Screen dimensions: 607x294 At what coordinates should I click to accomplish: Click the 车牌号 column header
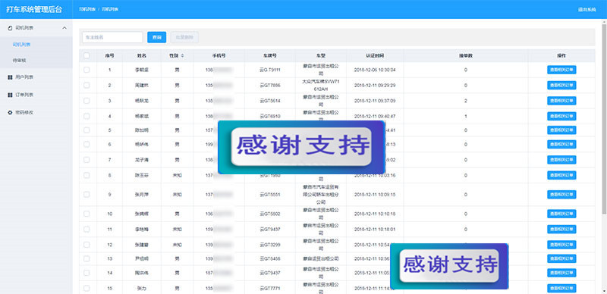270,56
